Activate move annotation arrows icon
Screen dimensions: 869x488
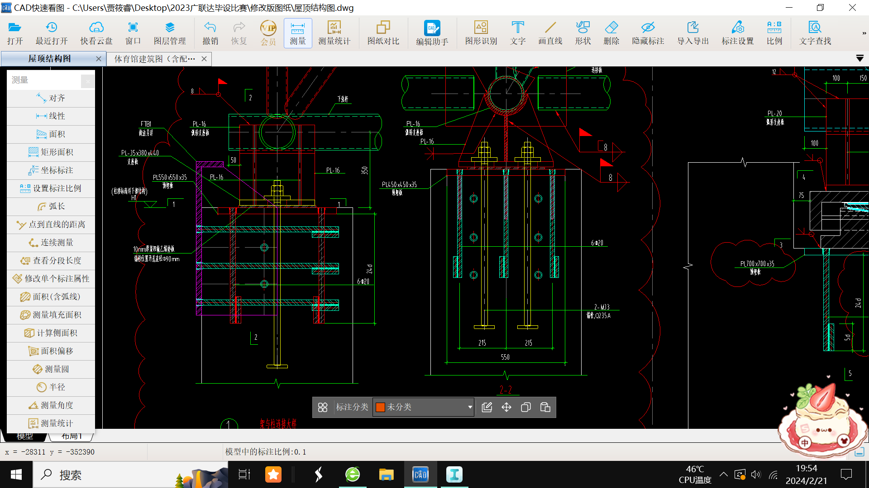pos(506,407)
